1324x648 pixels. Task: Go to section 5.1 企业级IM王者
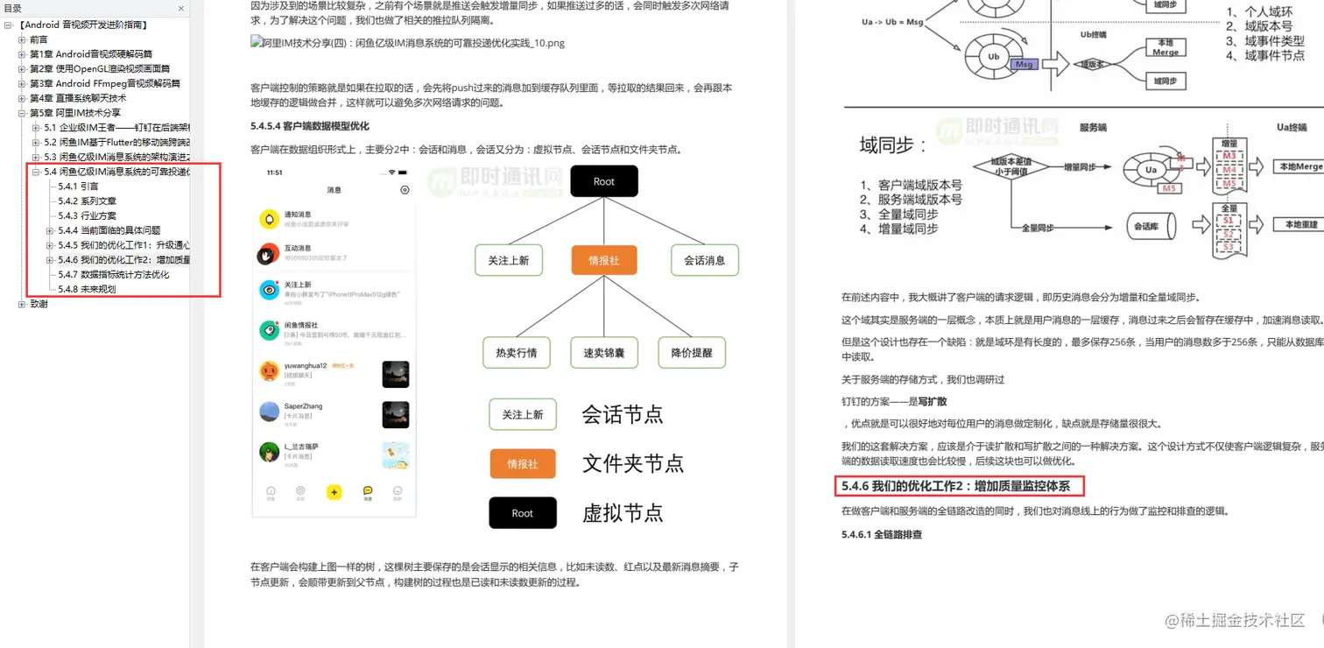click(117, 128)
